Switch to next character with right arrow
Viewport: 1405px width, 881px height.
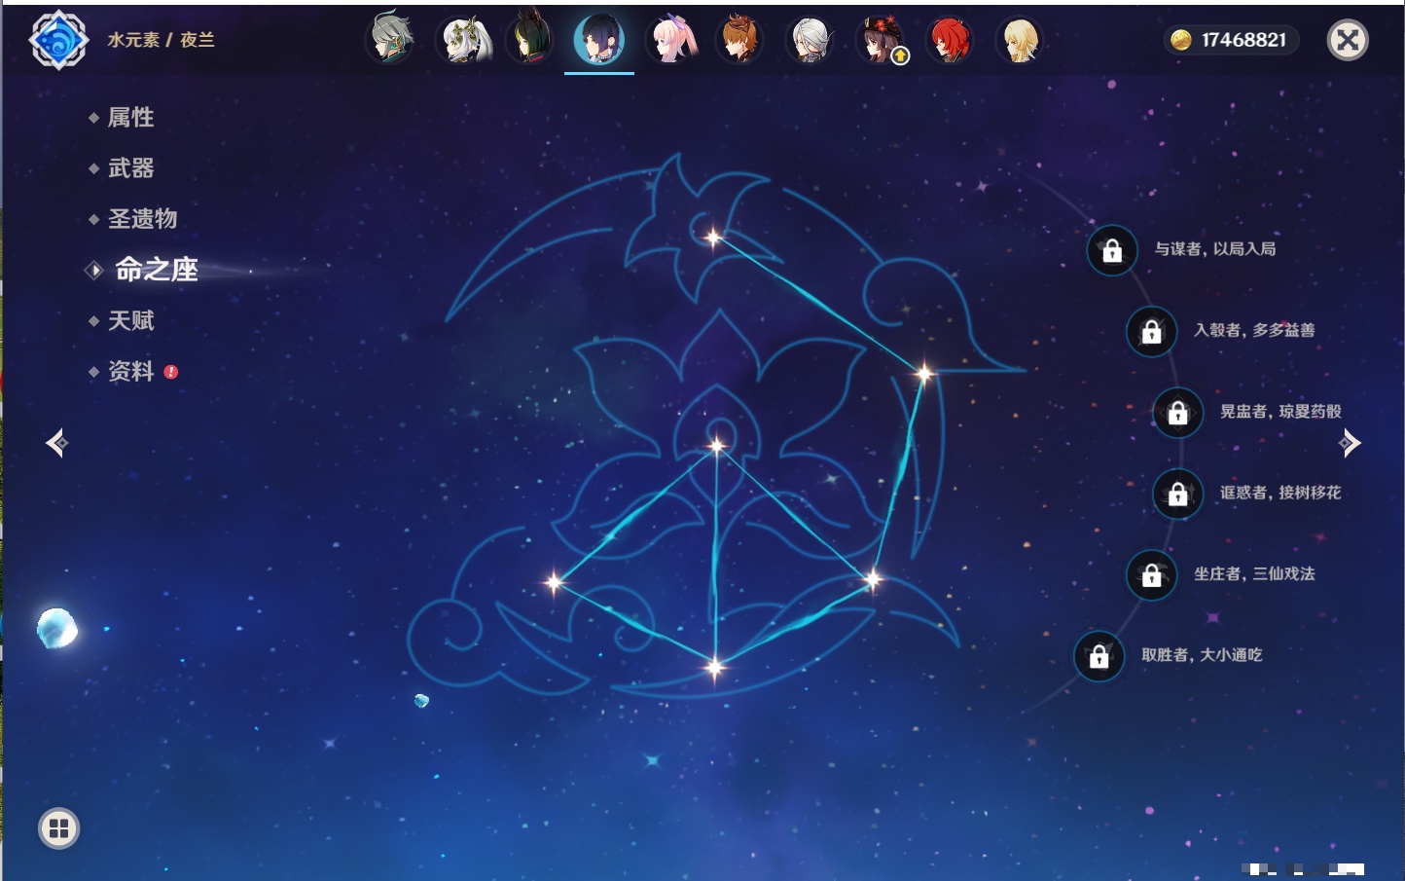click(x=1349, y=443)
